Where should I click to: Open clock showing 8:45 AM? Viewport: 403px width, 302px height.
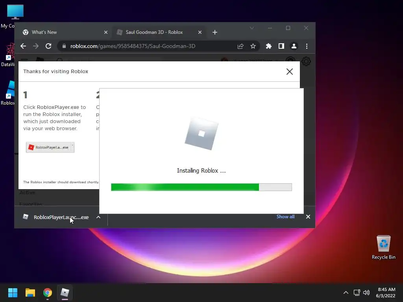point(386,293)
